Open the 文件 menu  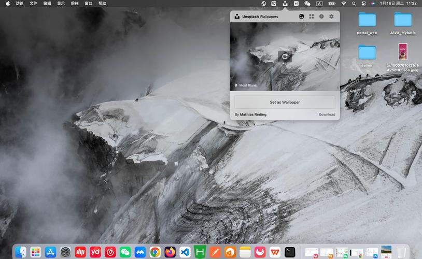pyautogui.click(x=33, y=4)
